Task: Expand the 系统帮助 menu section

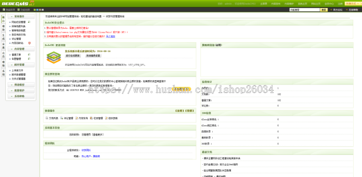Action: 21,96
